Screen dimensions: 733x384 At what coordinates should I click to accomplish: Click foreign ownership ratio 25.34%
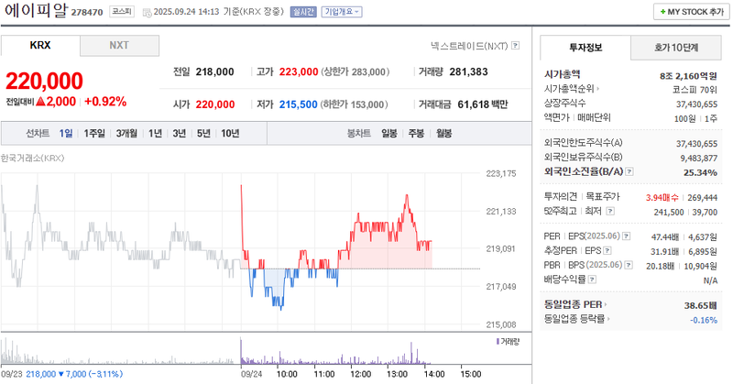700,172
